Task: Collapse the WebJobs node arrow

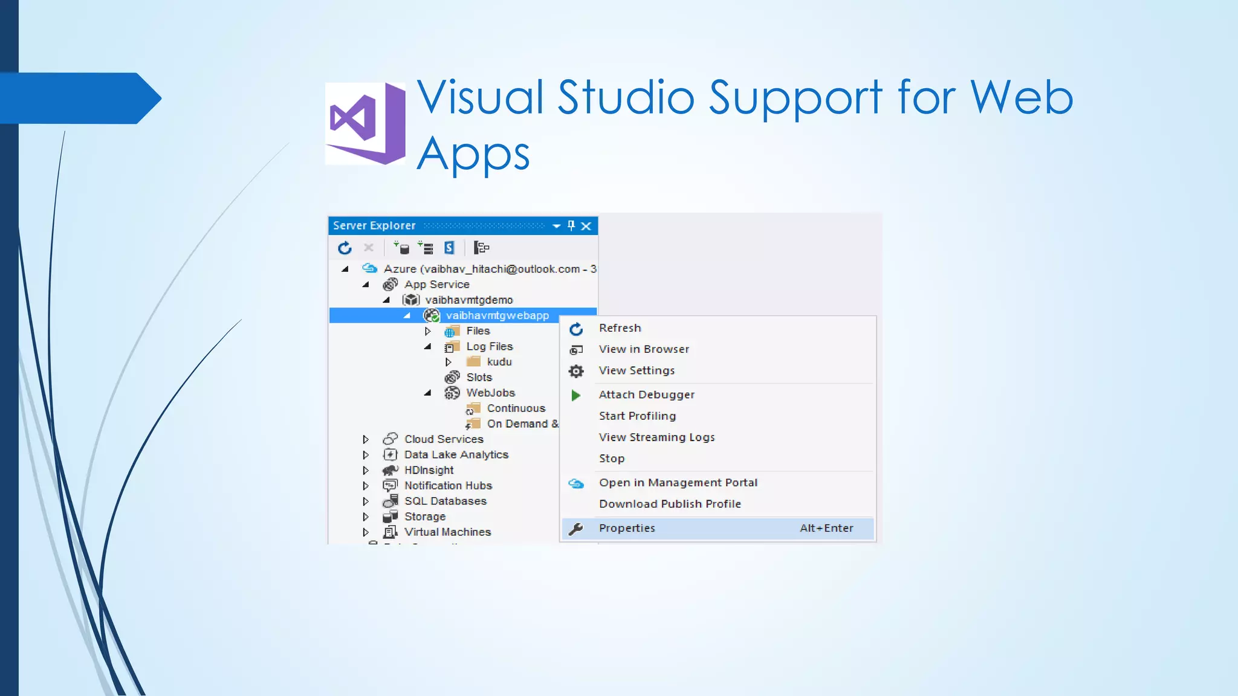Action: (428, 393)
